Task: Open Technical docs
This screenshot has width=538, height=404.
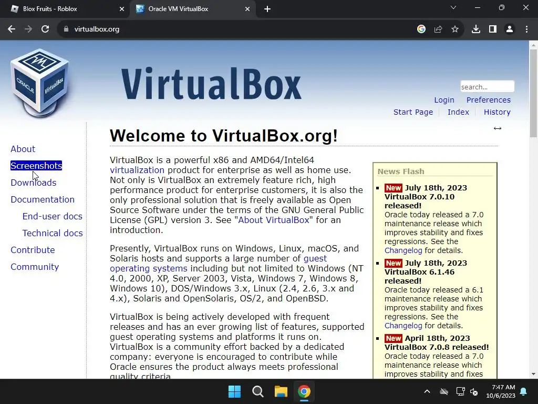Action: pos(53,233)
